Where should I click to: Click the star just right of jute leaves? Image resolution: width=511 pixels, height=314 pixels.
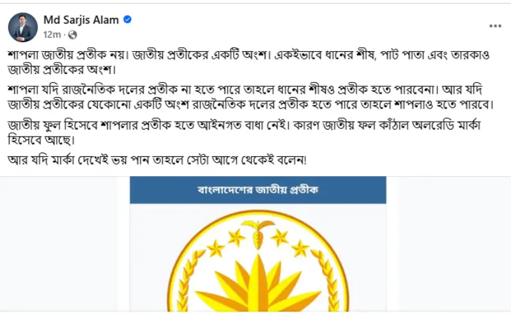click(x=280, y=237)
